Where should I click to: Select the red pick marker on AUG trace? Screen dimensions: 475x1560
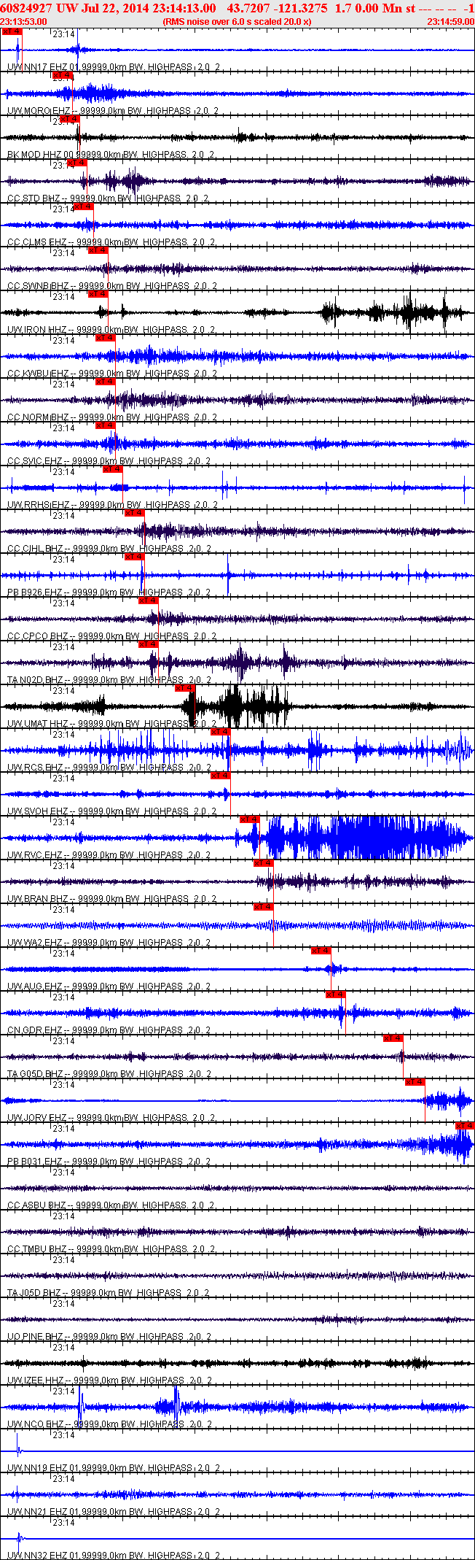tap(321, 951)
